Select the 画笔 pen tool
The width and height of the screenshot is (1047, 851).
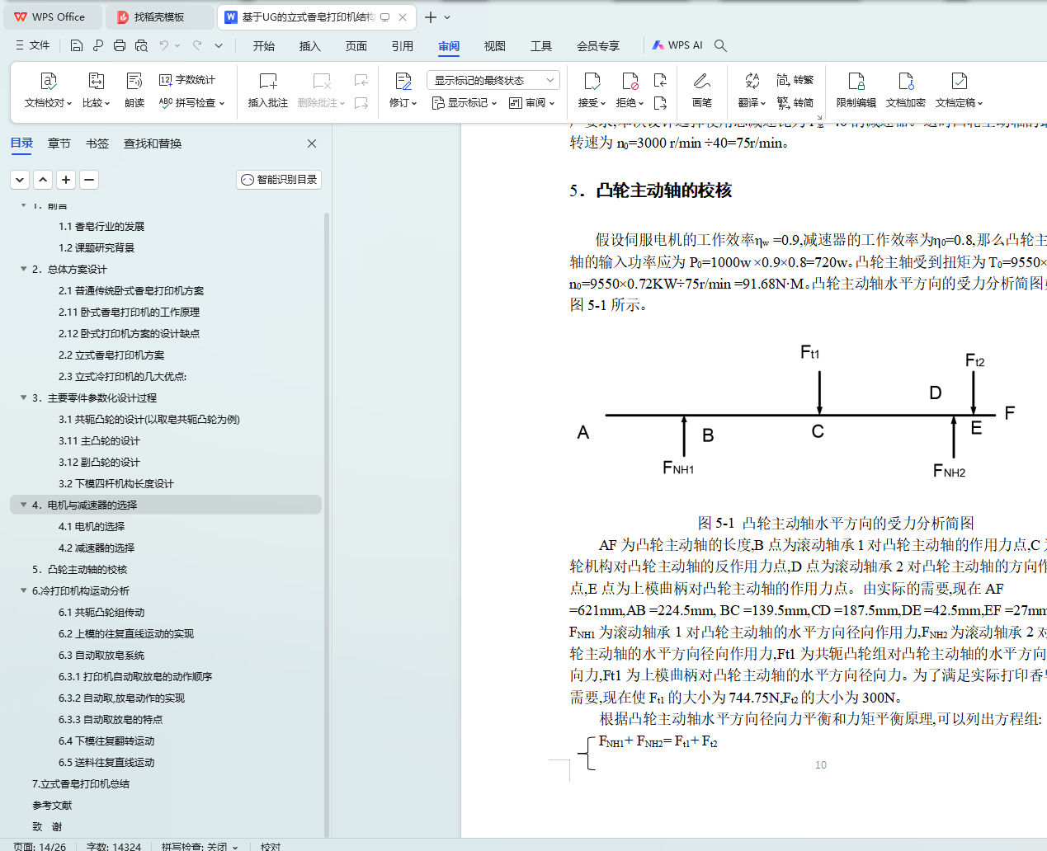coord(702,90)
